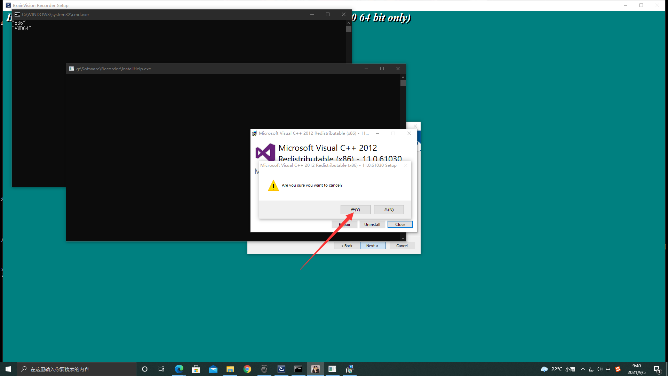This screenshot has height=376, width=668.
Task: Click the Close button in redistributable setup
Action: coord(400,225)
